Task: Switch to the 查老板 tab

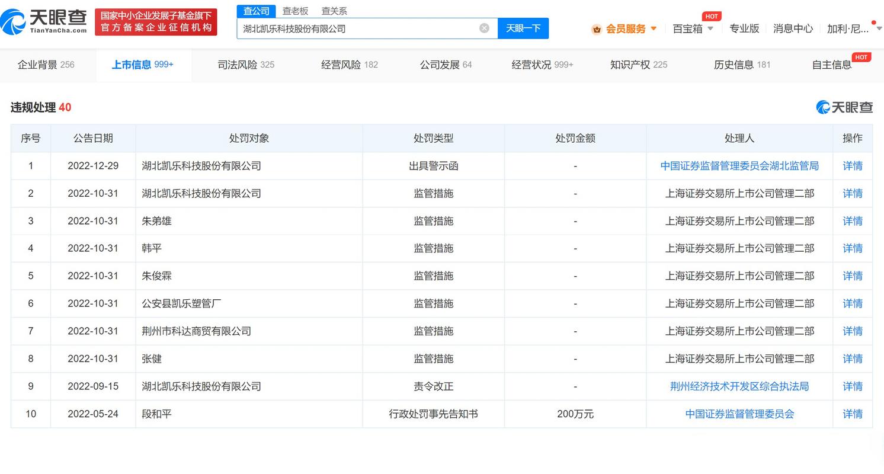Action: tap(295, 11)
